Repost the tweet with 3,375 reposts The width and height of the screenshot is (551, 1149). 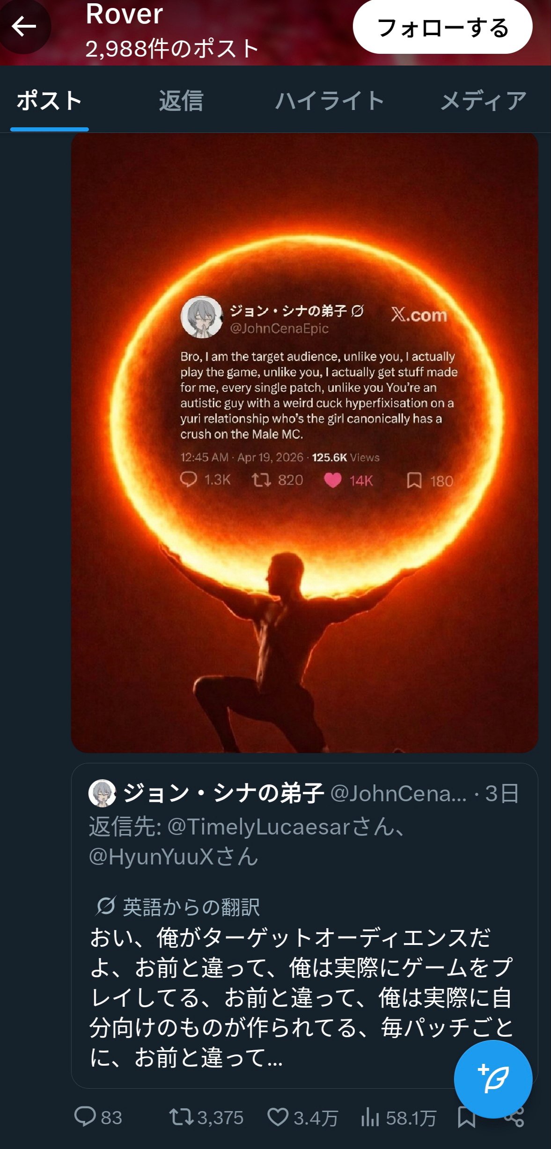[x=182, y=1117]
